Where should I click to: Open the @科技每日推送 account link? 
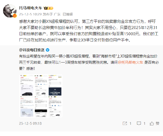(32, 50)
